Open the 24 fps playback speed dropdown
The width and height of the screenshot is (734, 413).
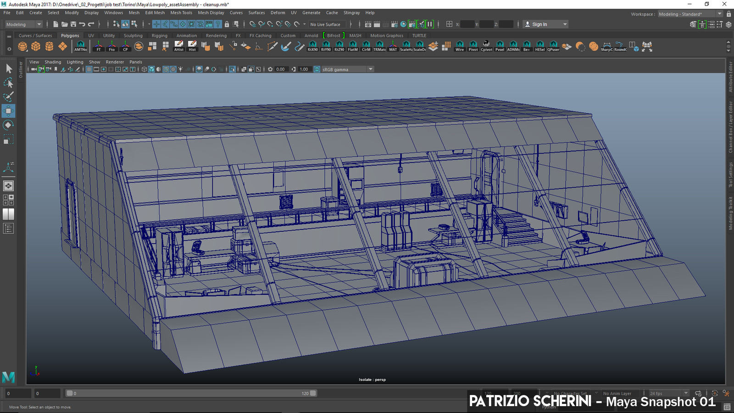click(x=669, y=393)
